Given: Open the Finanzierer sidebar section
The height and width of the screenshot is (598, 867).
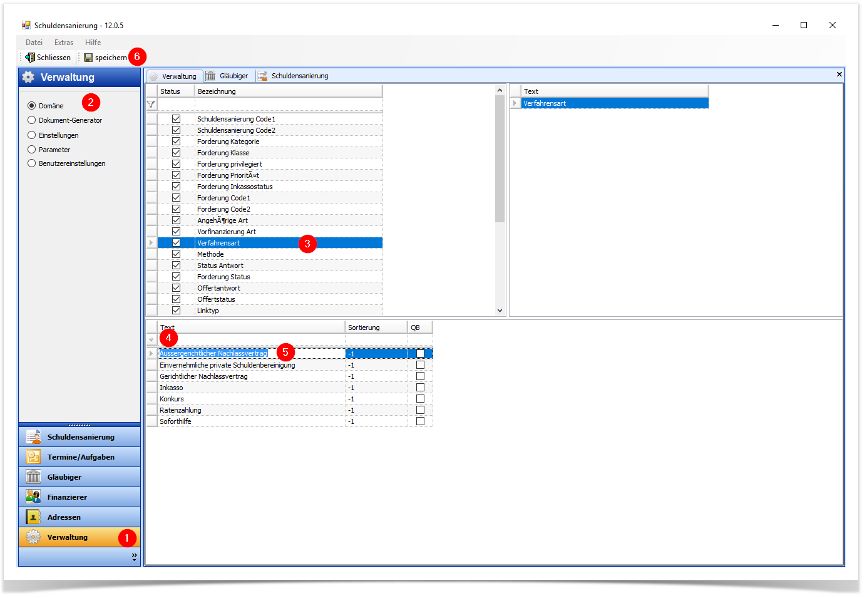Looking at the screenshot, I should pos(80,497).
